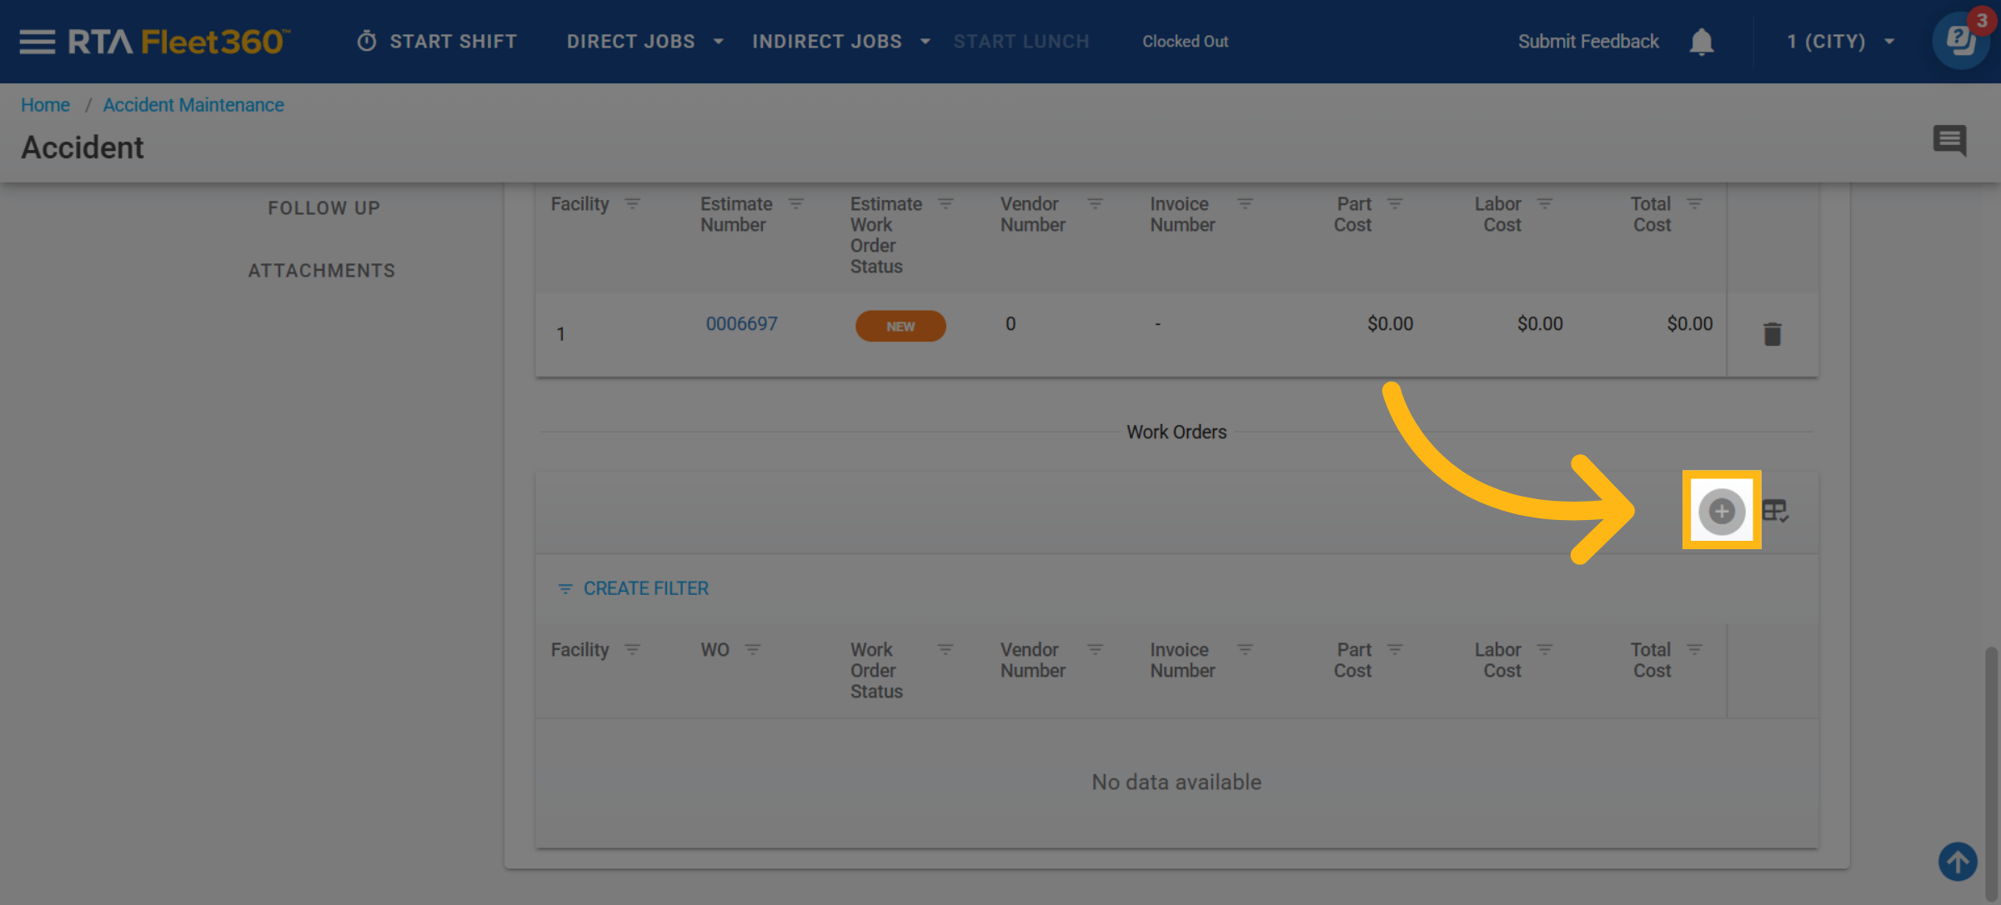Open the help chat bubble icon
Viewport: 2001px width, 905px height.
(x=1959, y=40)
